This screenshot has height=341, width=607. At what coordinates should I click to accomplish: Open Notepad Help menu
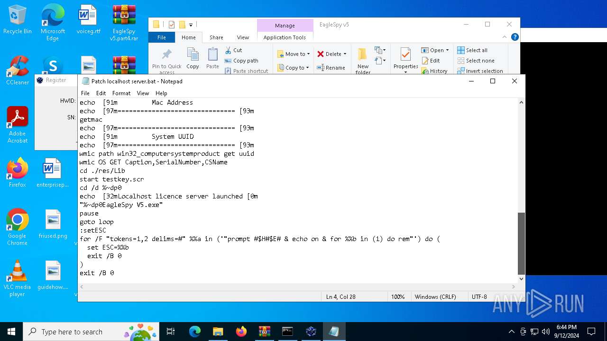[161, 93]
